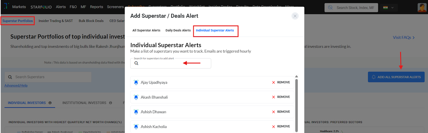Viewport: 428px width, 133px height.
Task: Click alert bell for Ashish Dhawan
Action: click(x=136, y=112)
